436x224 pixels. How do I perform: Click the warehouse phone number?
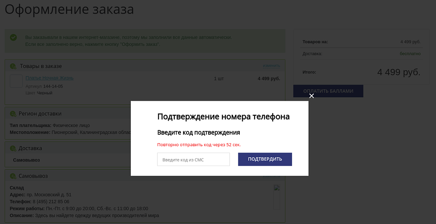click(51, 202)
